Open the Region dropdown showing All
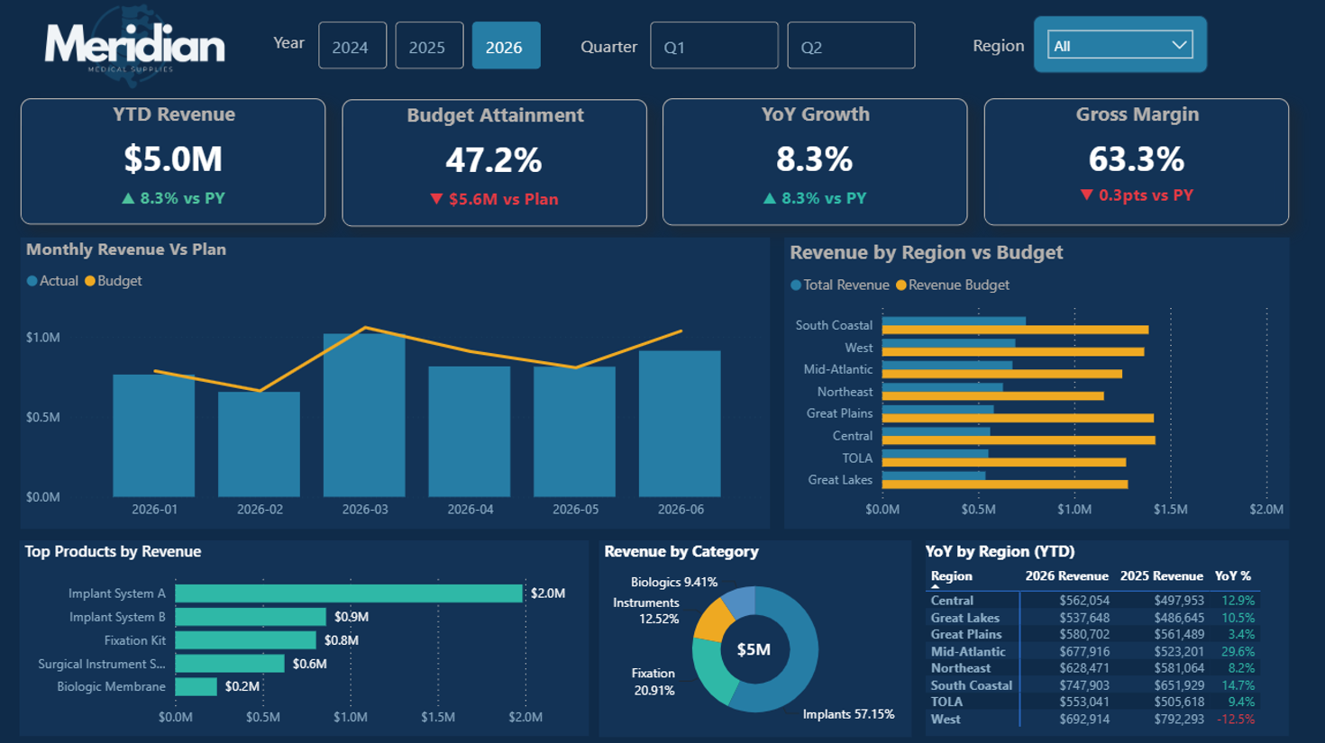This screenshot has height=743, width=1325. (1119, 45)
